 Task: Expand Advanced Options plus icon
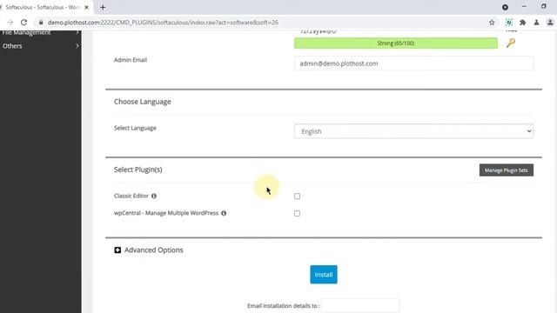117,250
